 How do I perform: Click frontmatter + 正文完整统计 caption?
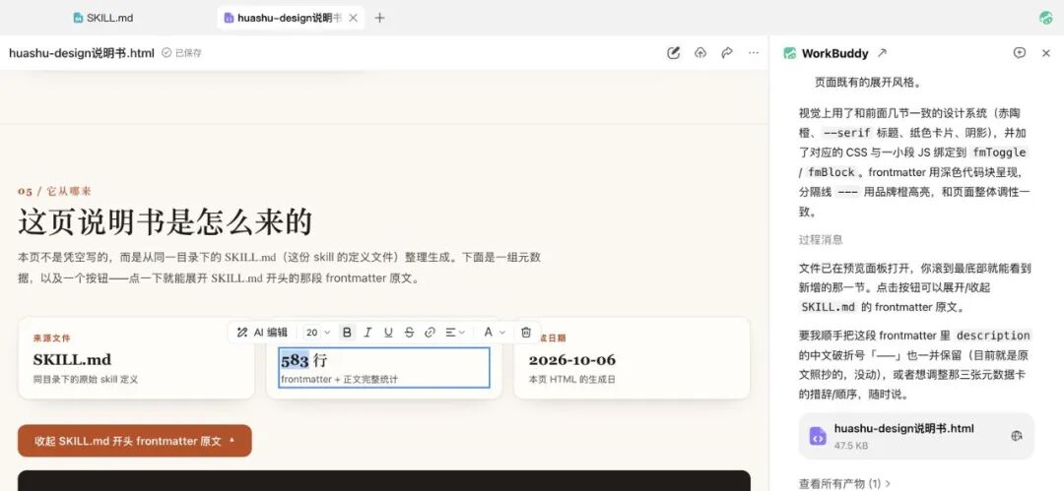[x=339, y=380]
